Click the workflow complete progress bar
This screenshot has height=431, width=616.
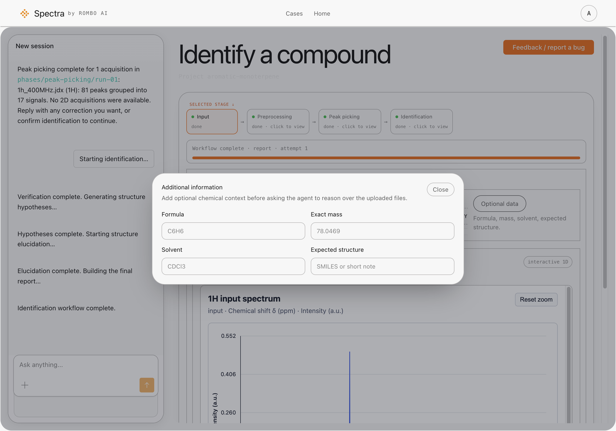[x=386, y=158]
